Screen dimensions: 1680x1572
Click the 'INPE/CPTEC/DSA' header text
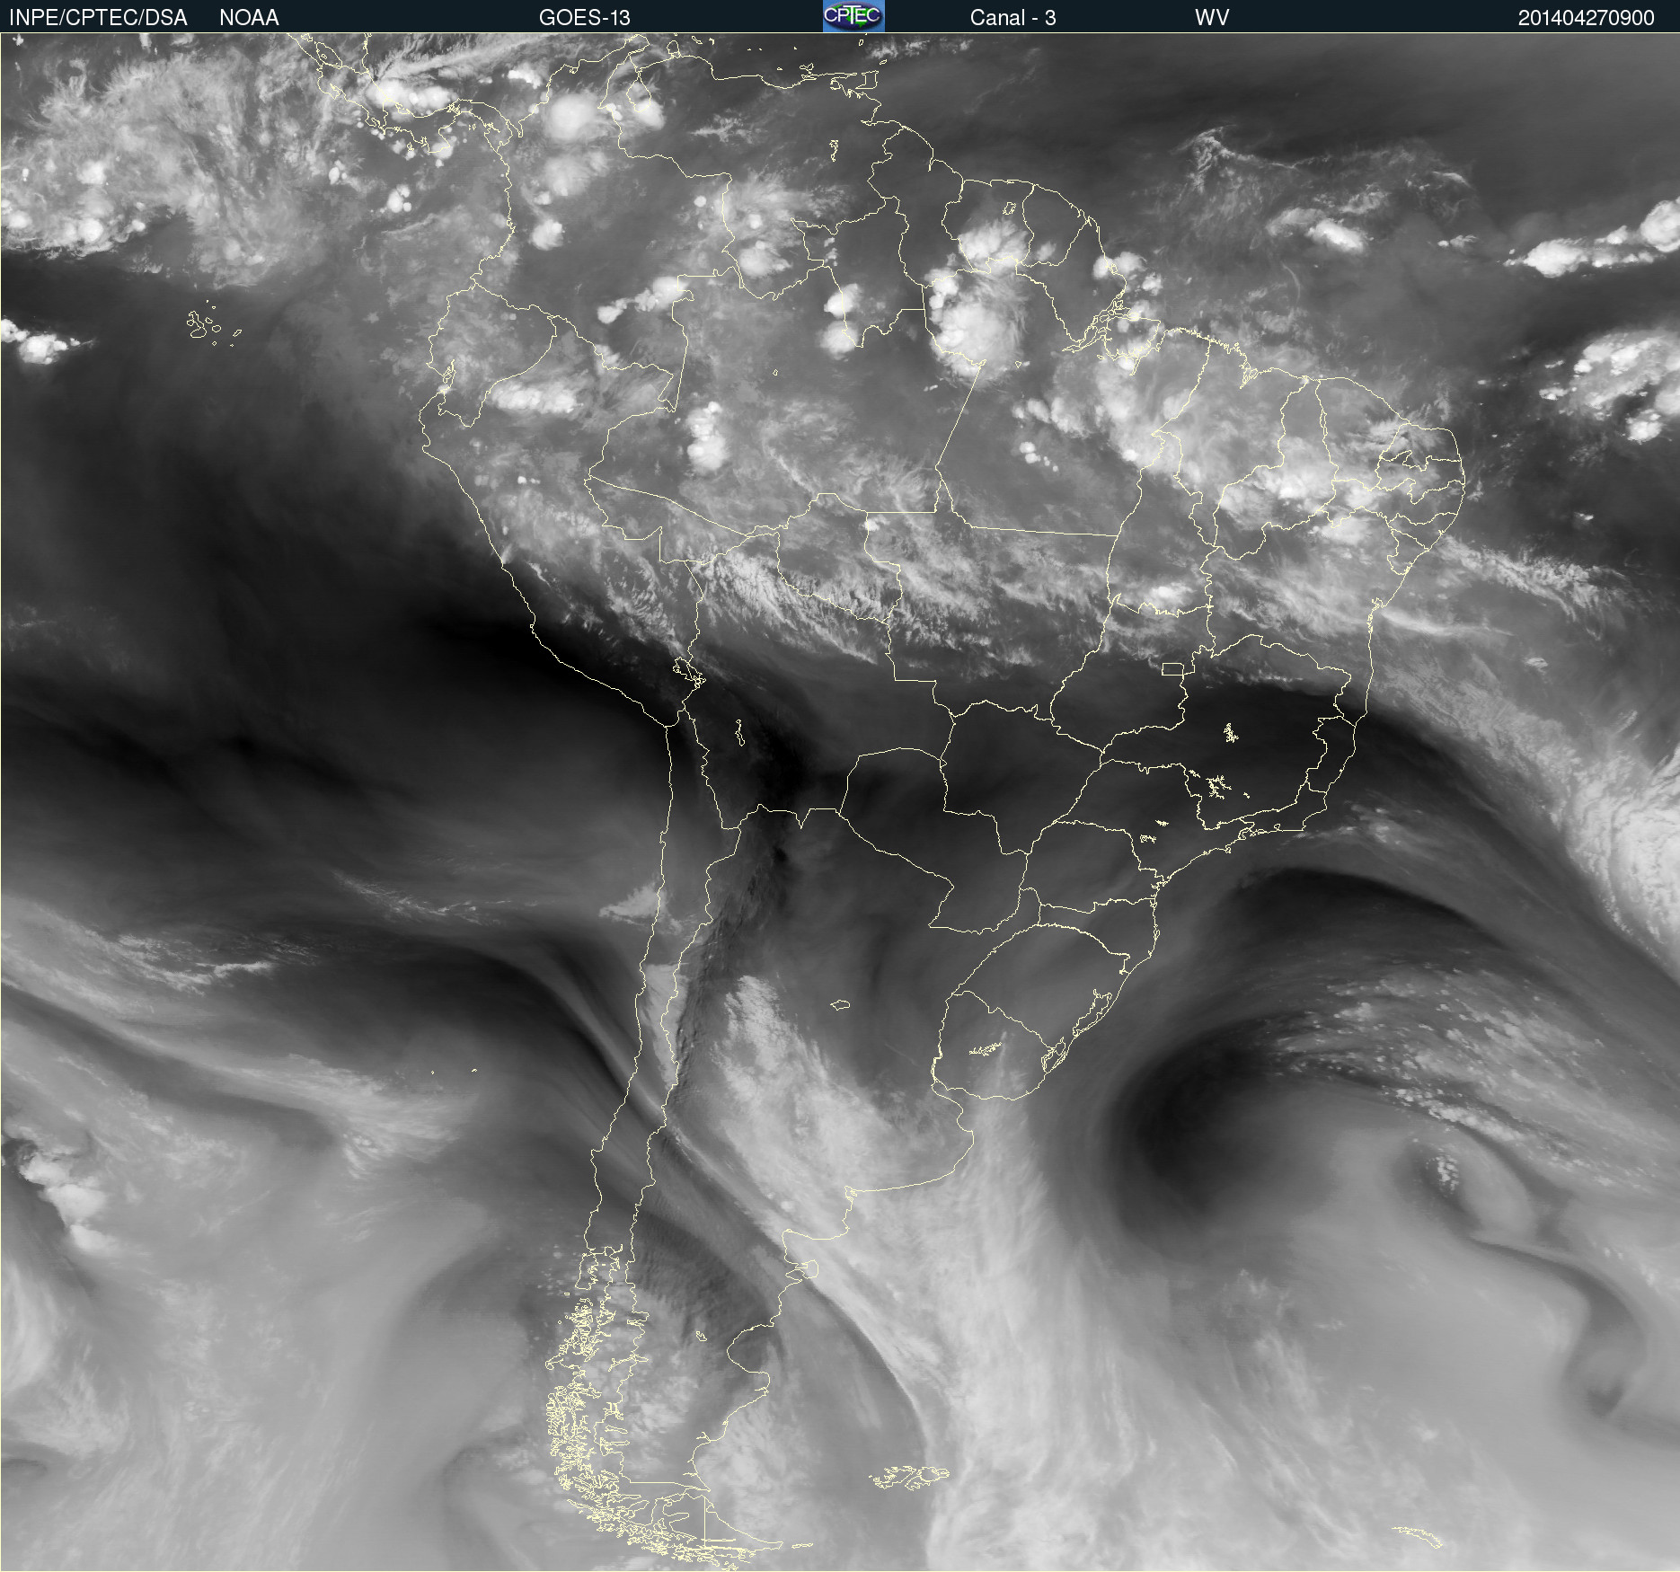coord(98,18)
